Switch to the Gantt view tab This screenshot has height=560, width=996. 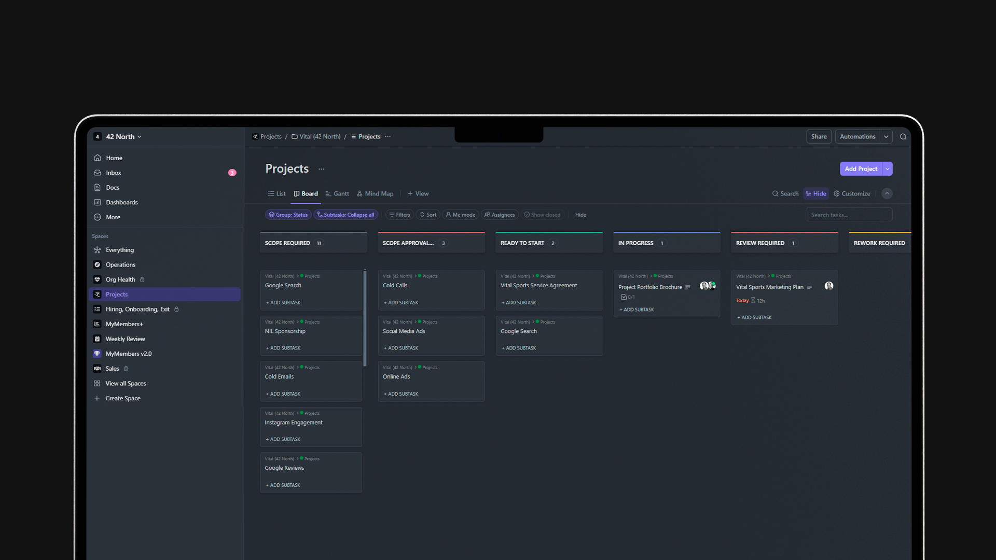tap(337, 194)
